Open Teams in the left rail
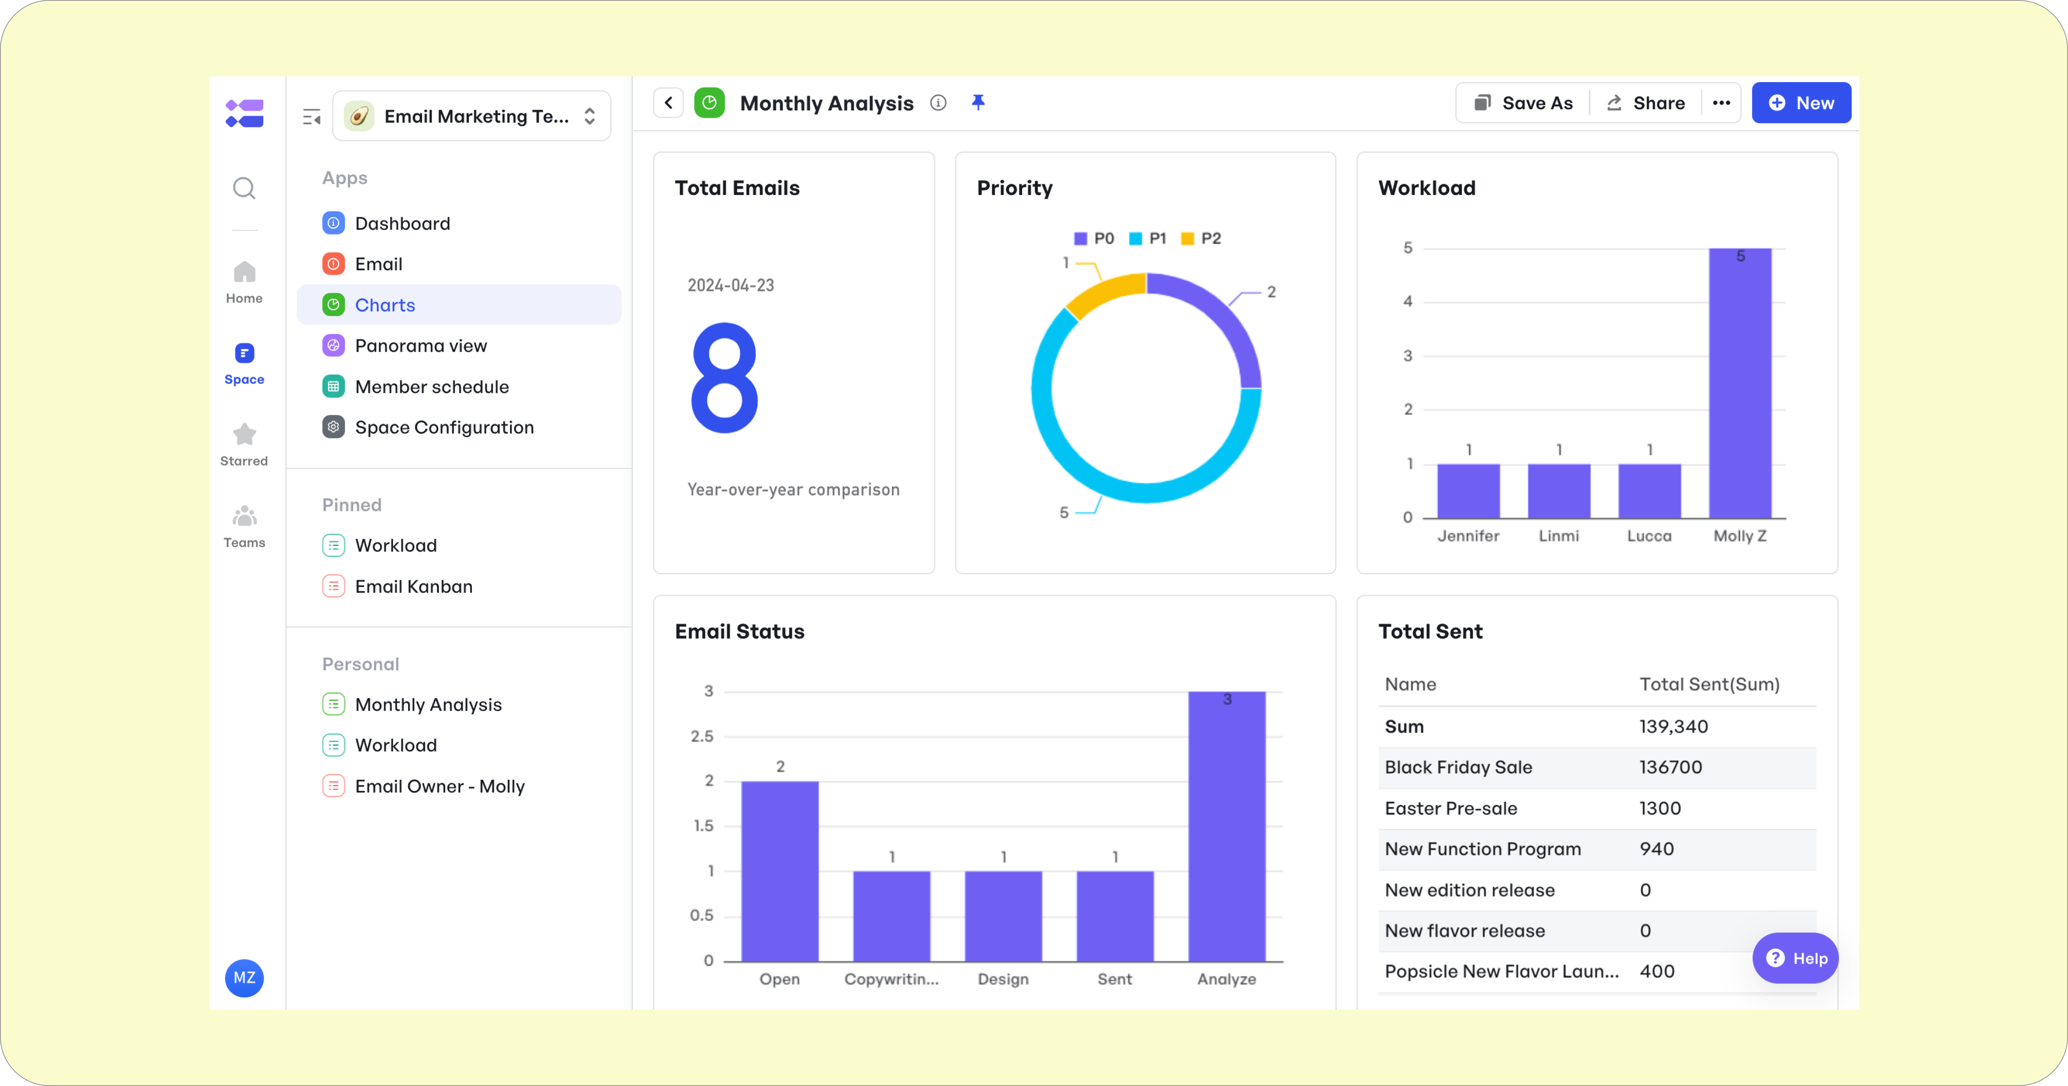The height and width of the screenshot is (1086, 2068). (x=244, y=527)
